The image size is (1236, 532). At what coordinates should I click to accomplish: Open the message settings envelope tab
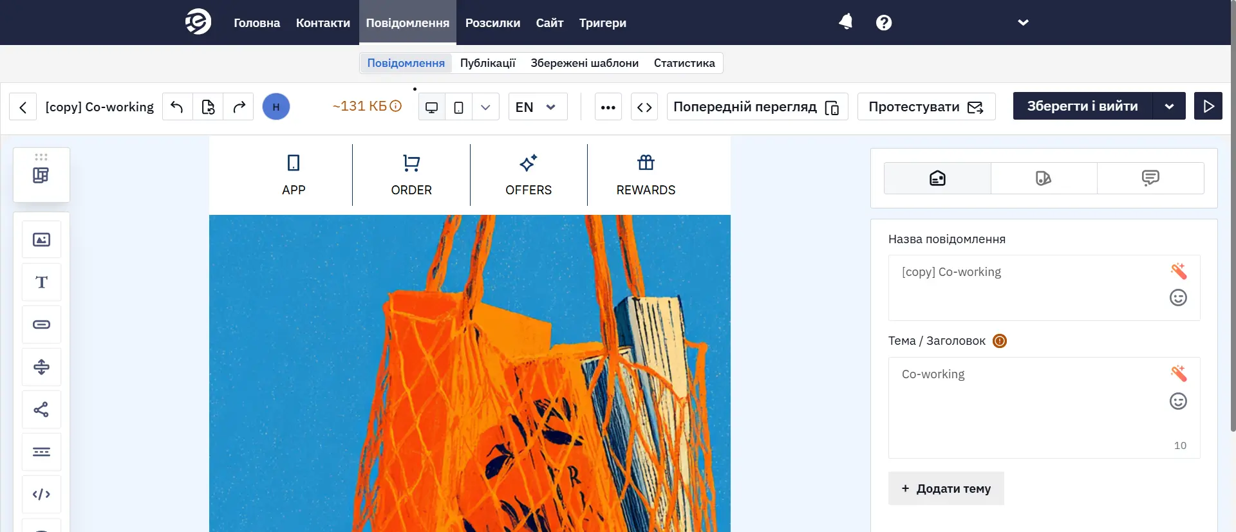(937, 178)
